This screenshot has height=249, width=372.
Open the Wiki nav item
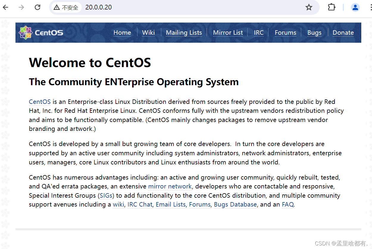[x=149, y=33]
